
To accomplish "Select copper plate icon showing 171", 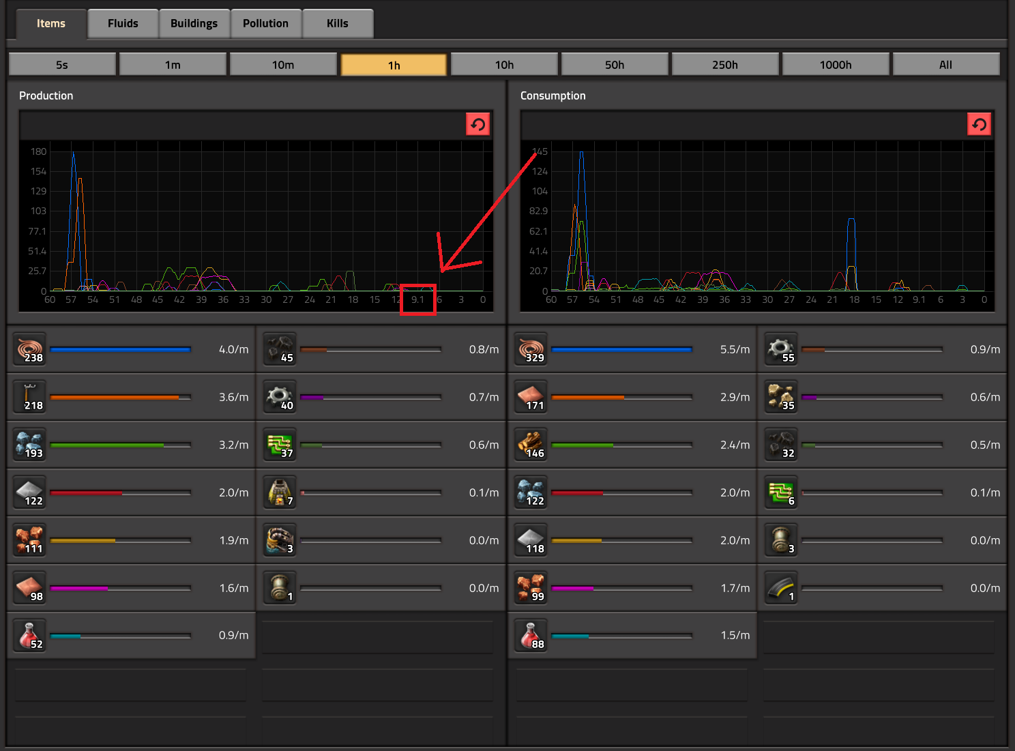I will click(531, 397).
